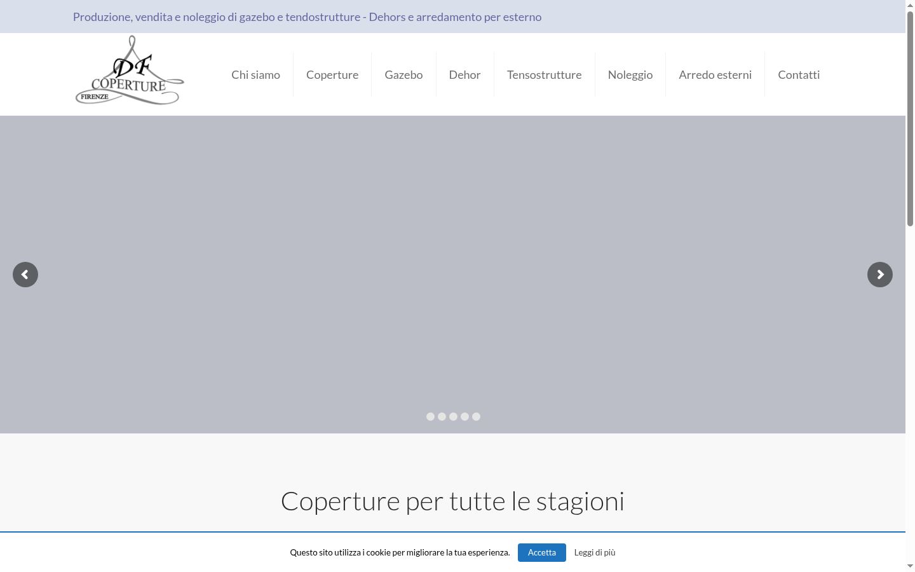Click the heading 'Coperture per tutte le stagioni'
The height and width of the screenshot is (572, 915).
coord(452,501)
